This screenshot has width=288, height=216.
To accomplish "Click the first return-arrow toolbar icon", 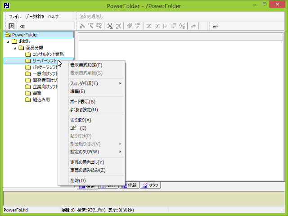I will pos(165,26).
